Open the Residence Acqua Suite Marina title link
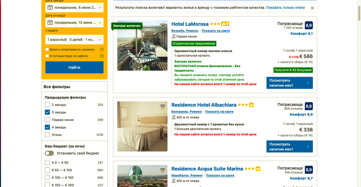Image resolution: width=361 pixels, height=187 pixels. click(x=207, y=169)
